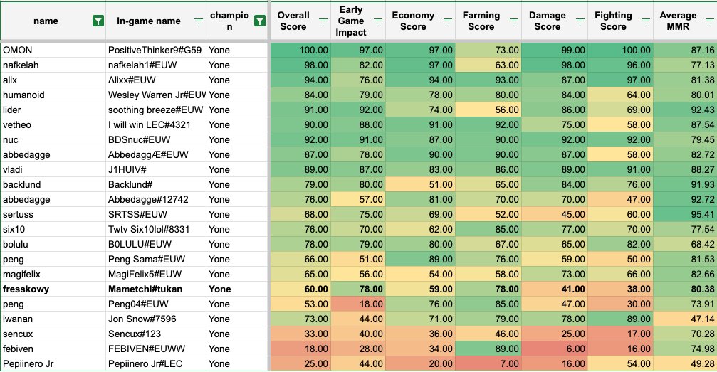Image resolution: width=717 pixels, height=372 pixels.
Task: Select sertuss Average MMR 95.41
Action: click(x=685, y=214)
